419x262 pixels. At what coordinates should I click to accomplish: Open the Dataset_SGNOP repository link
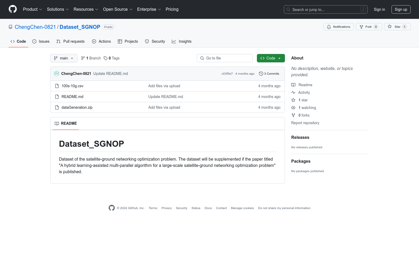[80, 27]
